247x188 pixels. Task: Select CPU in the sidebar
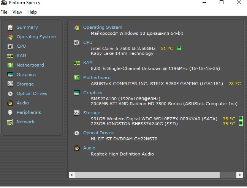(x=21, y=46)
